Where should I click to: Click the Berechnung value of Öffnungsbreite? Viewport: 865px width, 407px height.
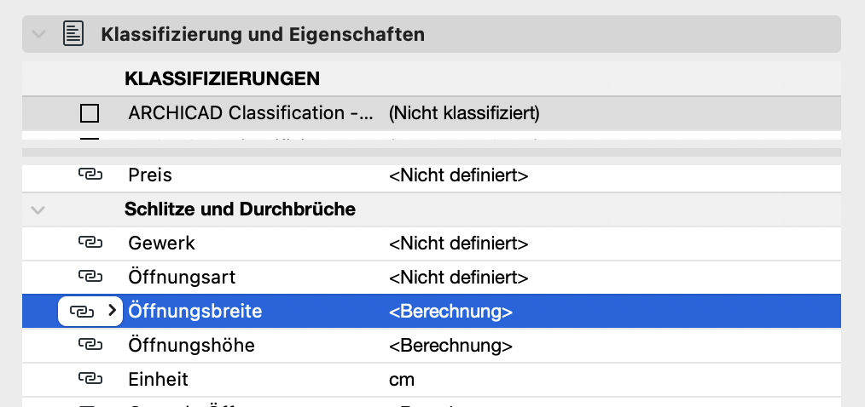click(x=450, y=311)
